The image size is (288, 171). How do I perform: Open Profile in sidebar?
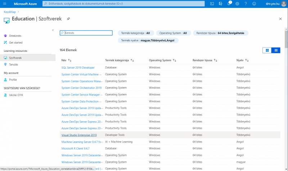tap(13, 80)
